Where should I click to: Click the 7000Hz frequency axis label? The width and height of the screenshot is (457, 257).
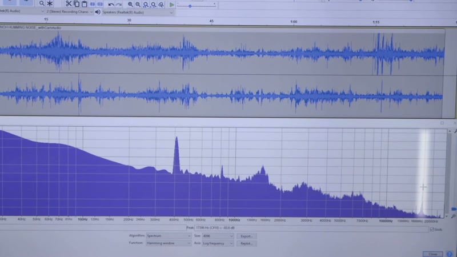[362, 221]
